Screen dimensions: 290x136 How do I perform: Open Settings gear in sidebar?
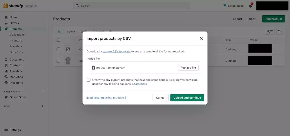pyautogui.click(x=6, y=130)
